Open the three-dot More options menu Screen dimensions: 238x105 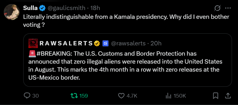coord(228,8)
